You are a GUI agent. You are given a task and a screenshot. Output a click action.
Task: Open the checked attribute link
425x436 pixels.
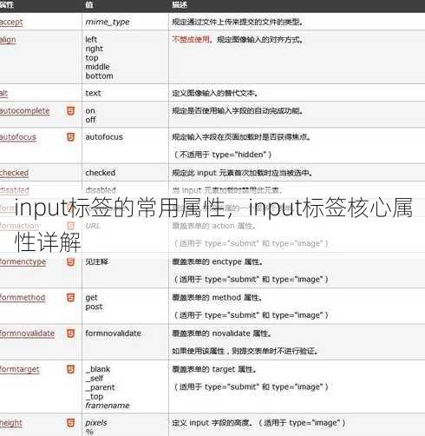[14, 173]
